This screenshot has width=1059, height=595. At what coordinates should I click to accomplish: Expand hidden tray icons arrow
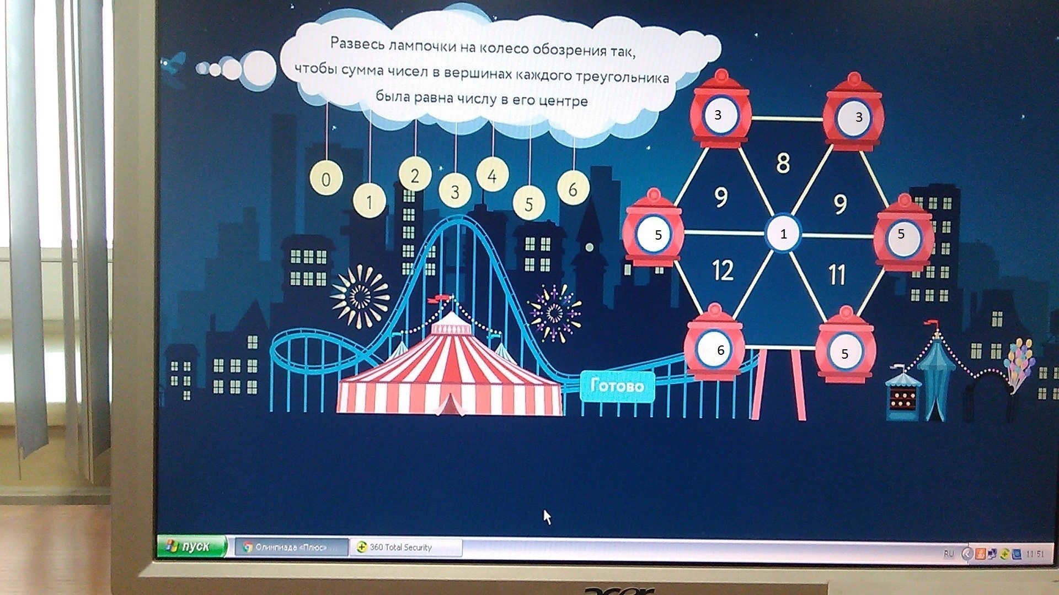click(x=966, y=554)
